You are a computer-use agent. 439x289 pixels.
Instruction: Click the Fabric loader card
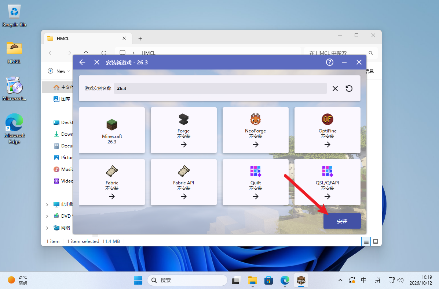112,182
